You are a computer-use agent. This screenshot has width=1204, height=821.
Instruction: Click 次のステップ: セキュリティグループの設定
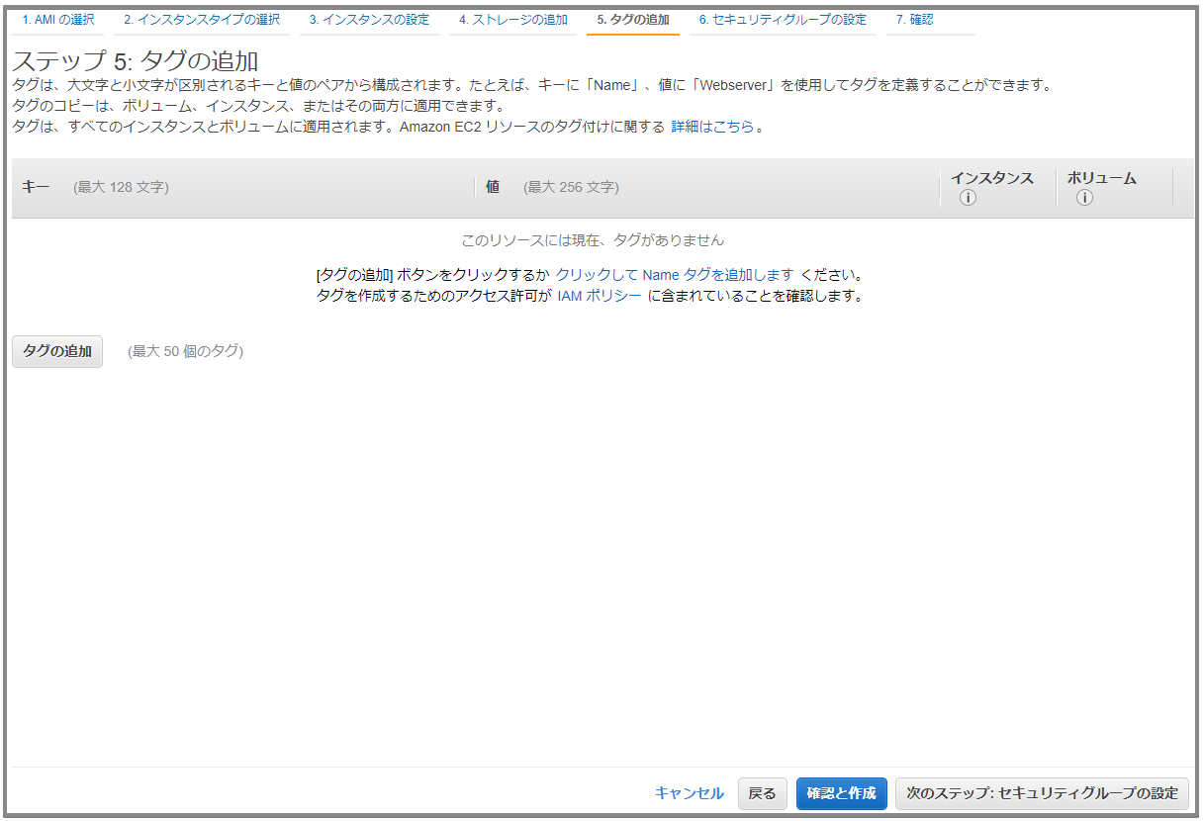point(1042,793)
